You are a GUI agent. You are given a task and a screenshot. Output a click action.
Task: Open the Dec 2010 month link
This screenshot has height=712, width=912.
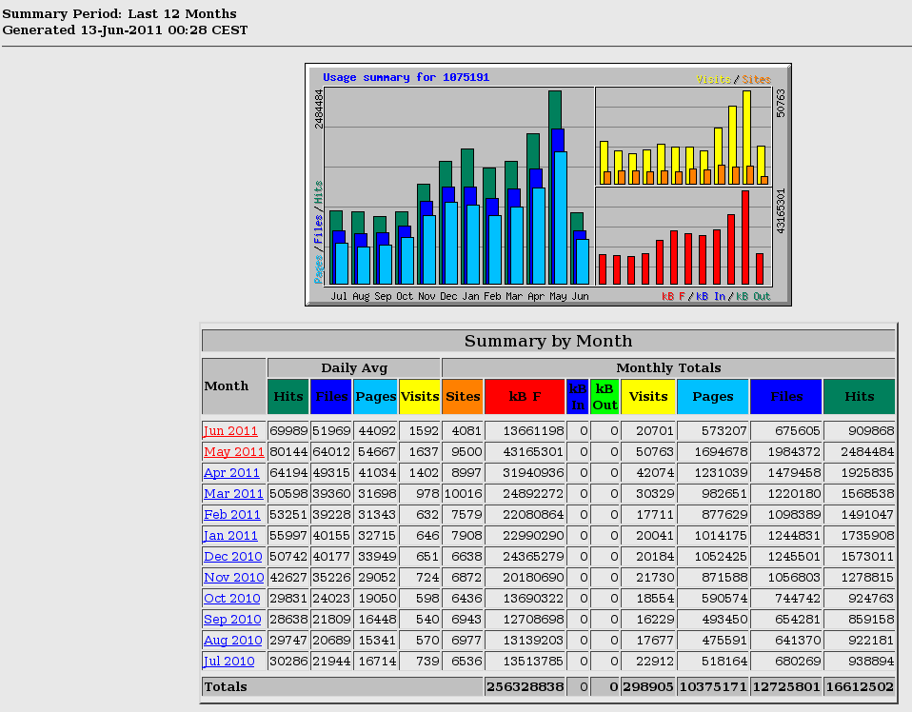[233, 557]
